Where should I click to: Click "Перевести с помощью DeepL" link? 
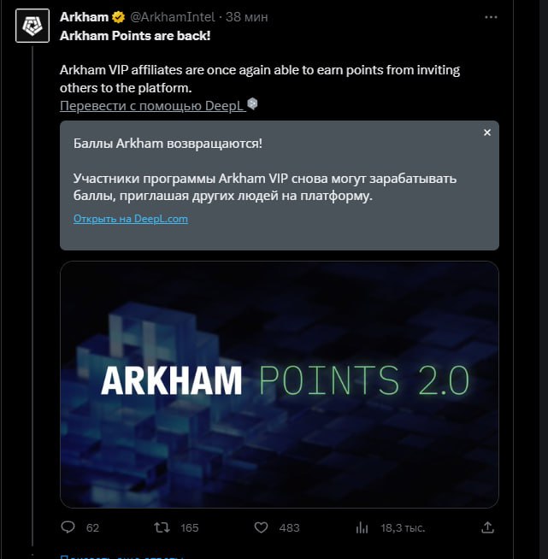151,105
